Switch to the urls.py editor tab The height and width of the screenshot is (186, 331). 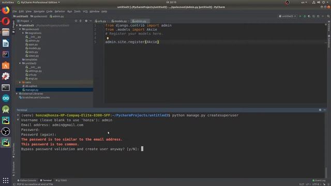coord(101,21)
